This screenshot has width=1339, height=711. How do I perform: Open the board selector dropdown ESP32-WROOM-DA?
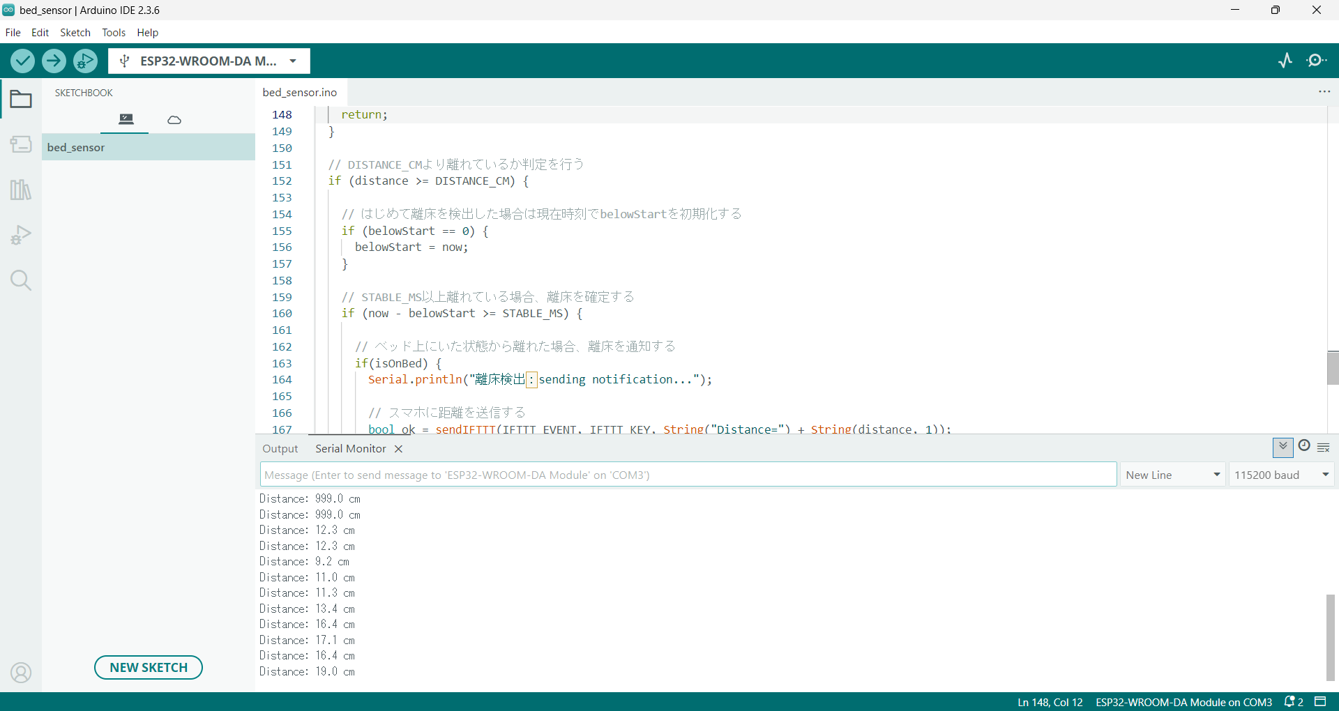[x=209, y=61]
